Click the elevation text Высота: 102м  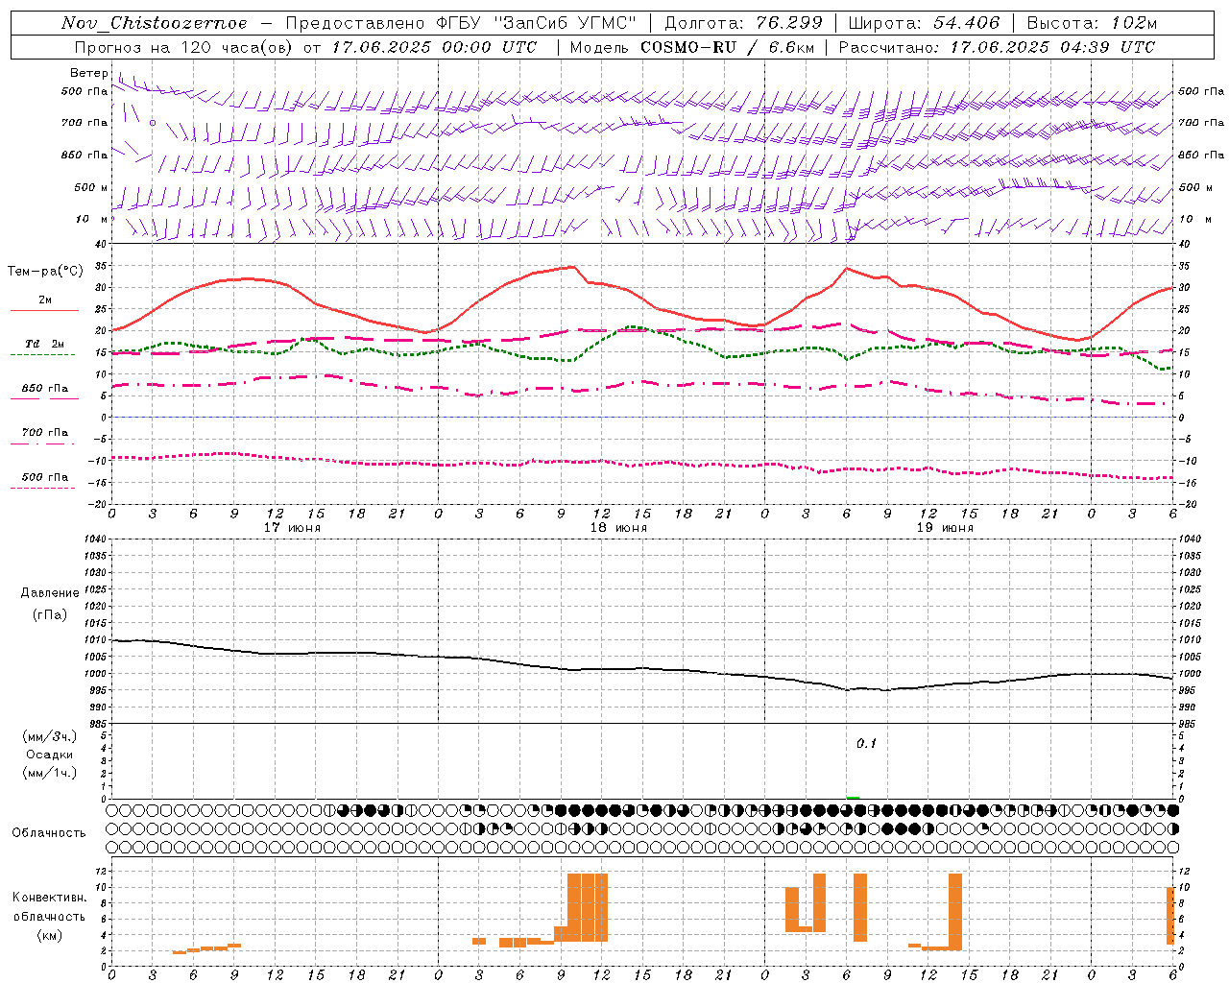tap(1092, 23)
